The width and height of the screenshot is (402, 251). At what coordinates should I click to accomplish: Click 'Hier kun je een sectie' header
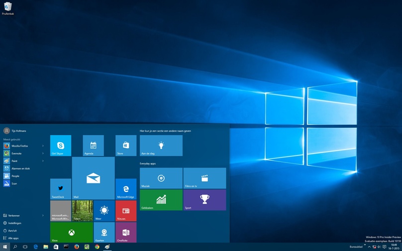[x=165, y=131]
